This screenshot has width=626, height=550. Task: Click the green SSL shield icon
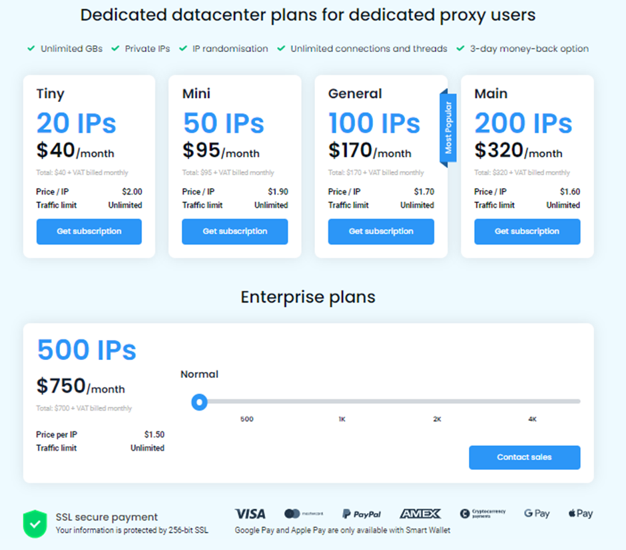point(35,523)
